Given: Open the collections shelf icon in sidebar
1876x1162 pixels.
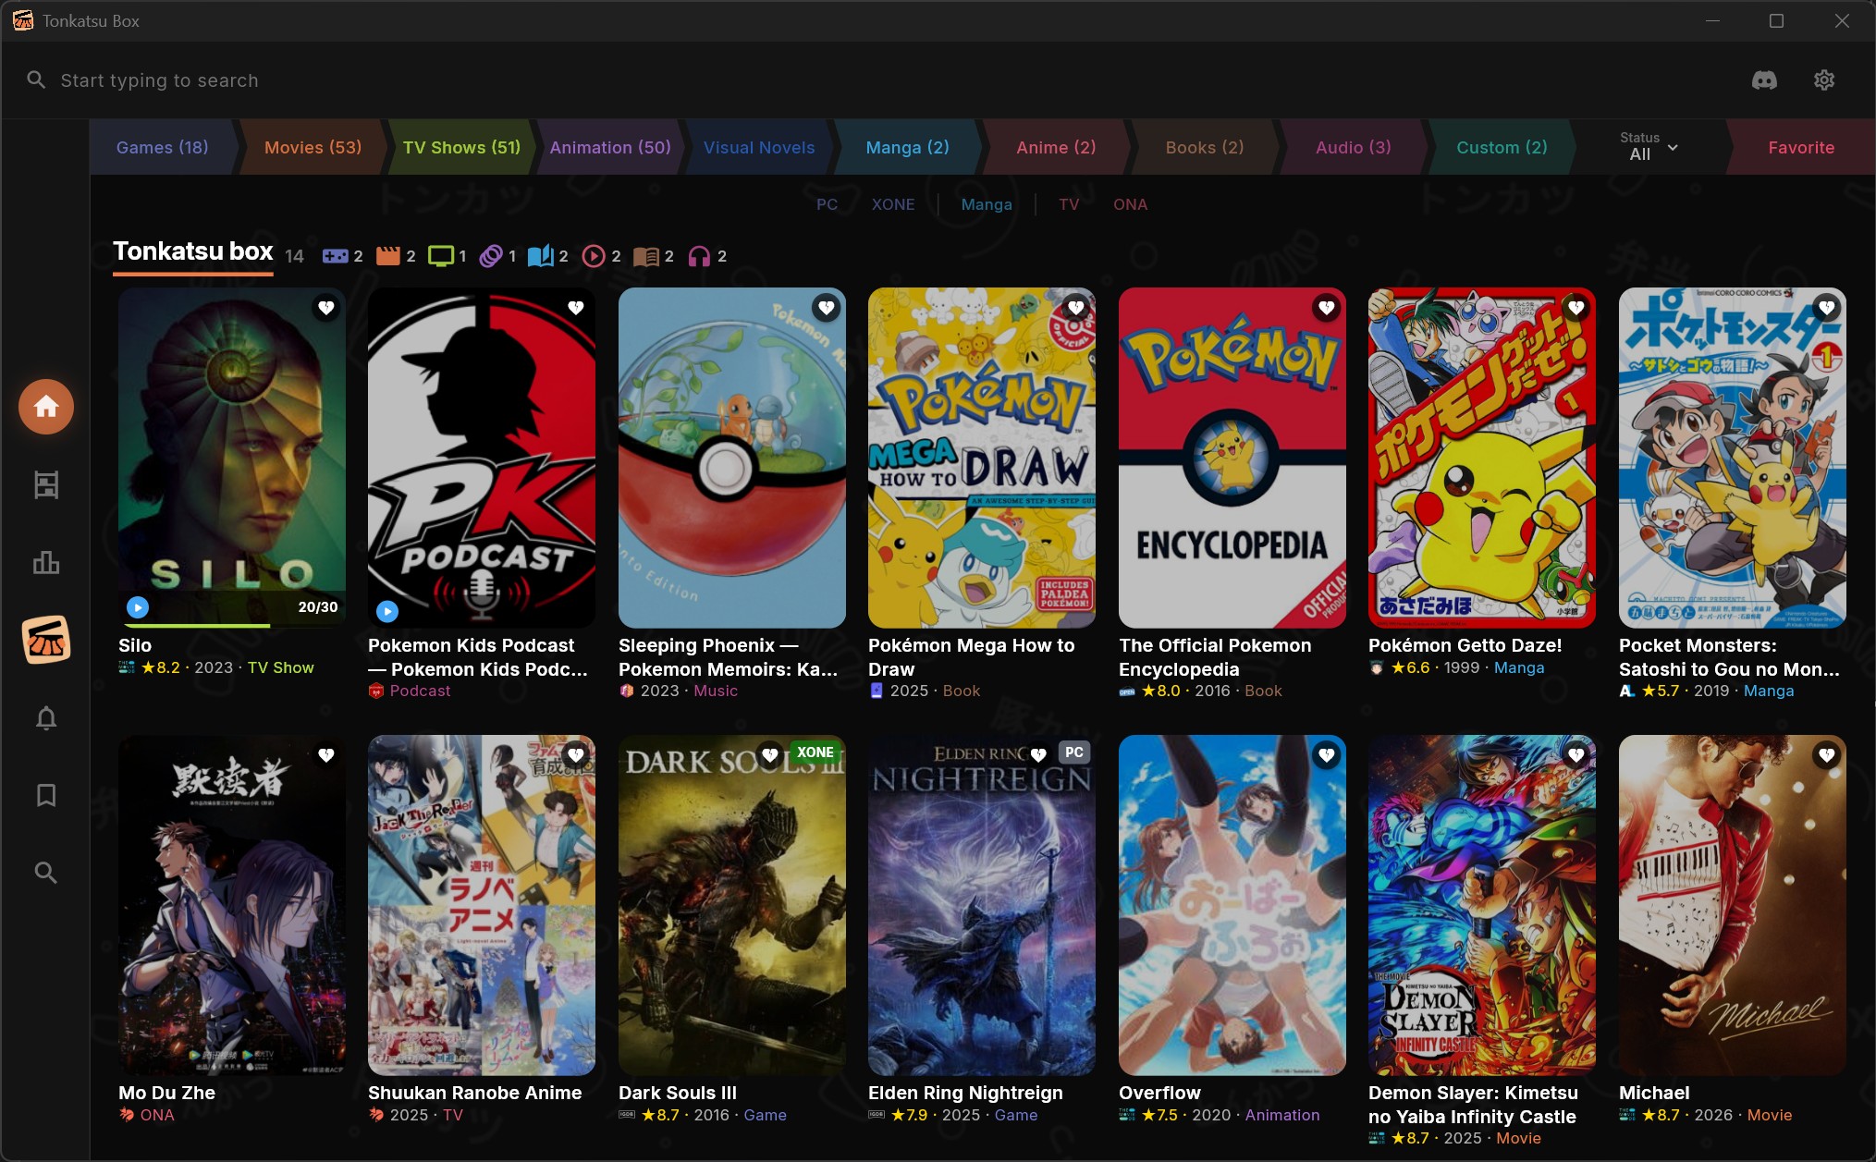Looking at the screenshot, I should pyautogui.click(x=46, y=484).
